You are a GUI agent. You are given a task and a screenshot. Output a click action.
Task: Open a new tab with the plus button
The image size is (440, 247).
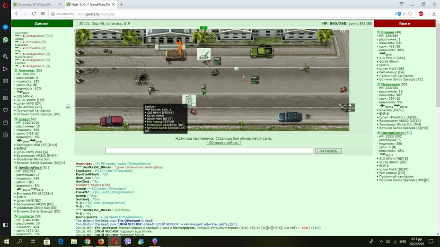(x=122, y=4)
